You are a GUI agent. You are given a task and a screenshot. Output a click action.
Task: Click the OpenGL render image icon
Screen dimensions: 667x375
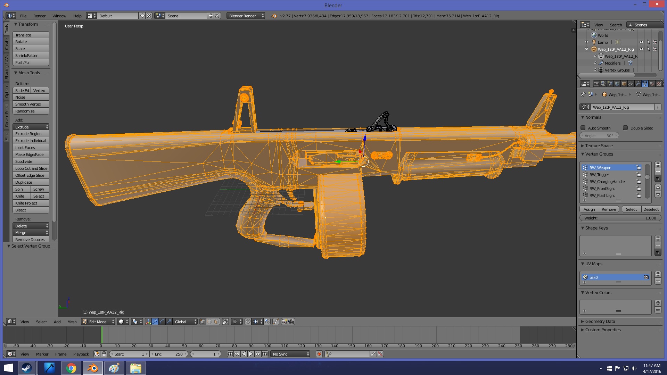(284, 322)
